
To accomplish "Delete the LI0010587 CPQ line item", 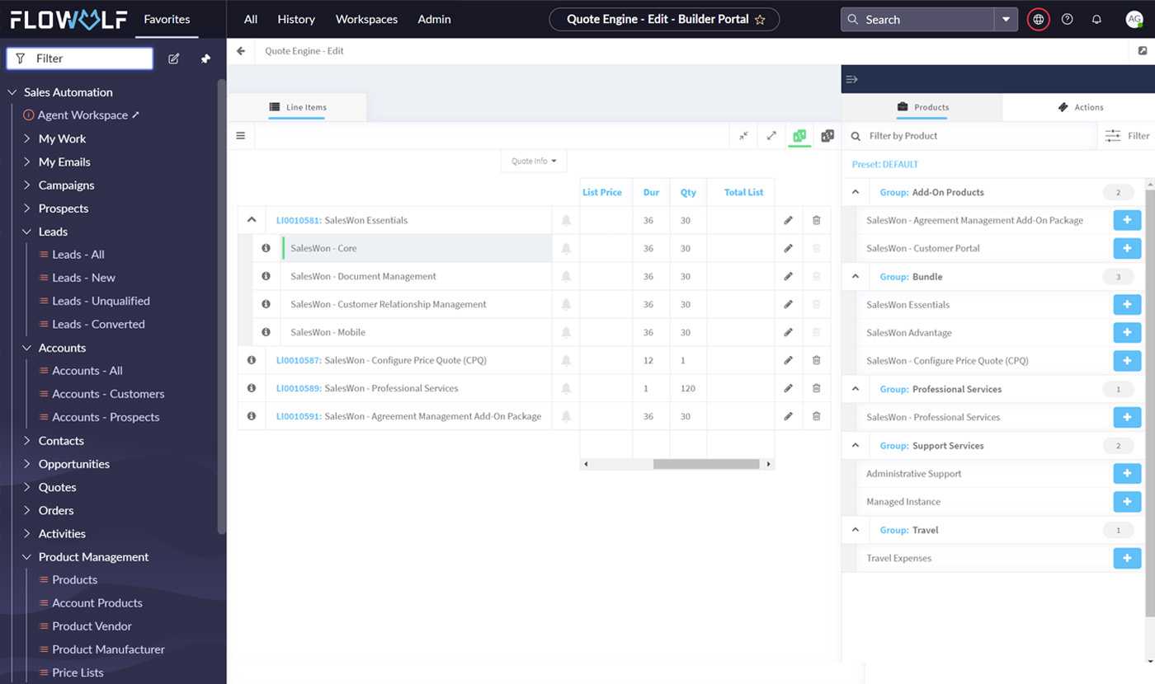I will [x=816, y=360].
